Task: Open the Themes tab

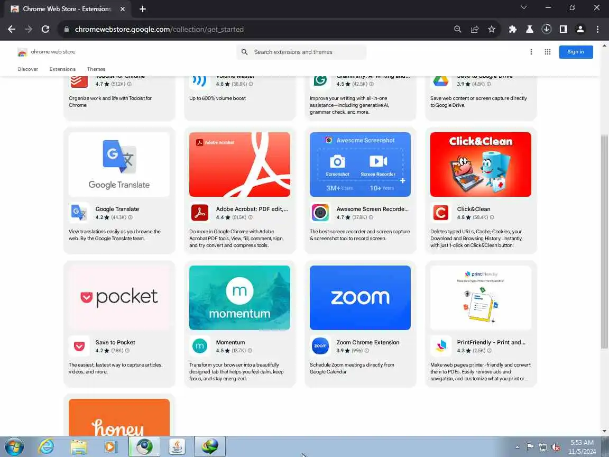Action: pos(96,69)
